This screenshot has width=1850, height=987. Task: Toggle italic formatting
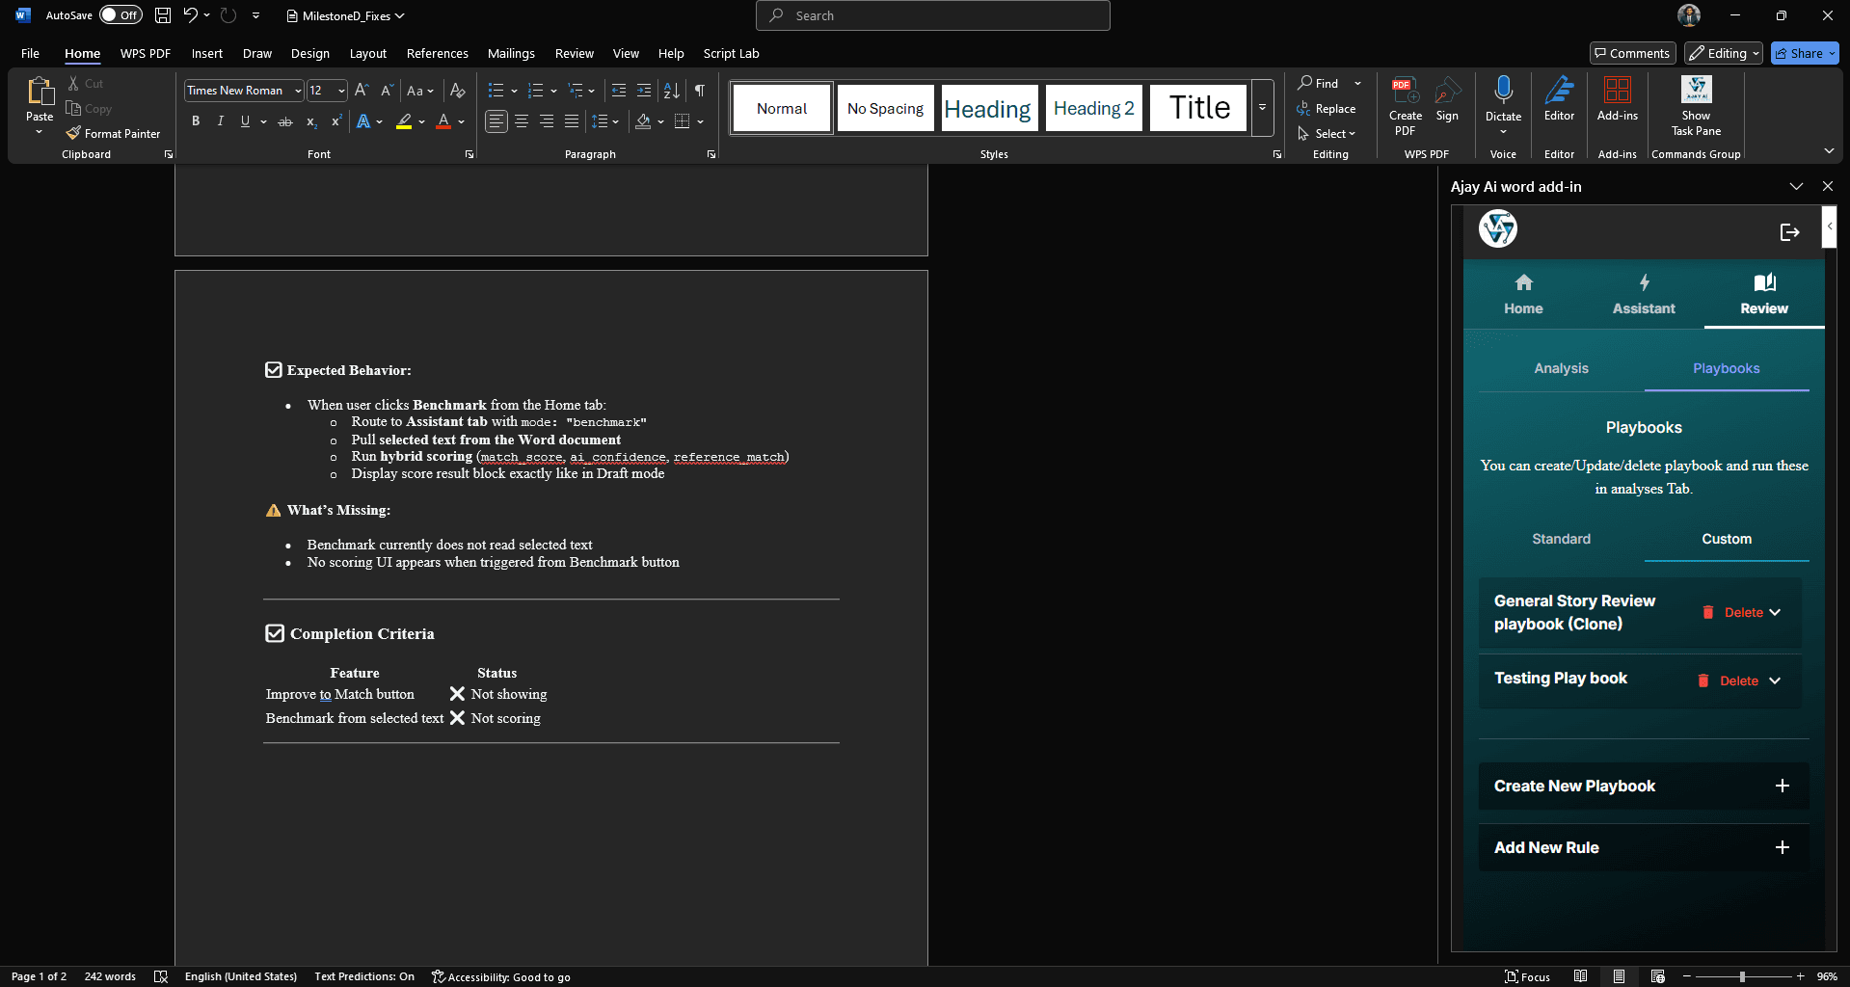tap(221, 121)
